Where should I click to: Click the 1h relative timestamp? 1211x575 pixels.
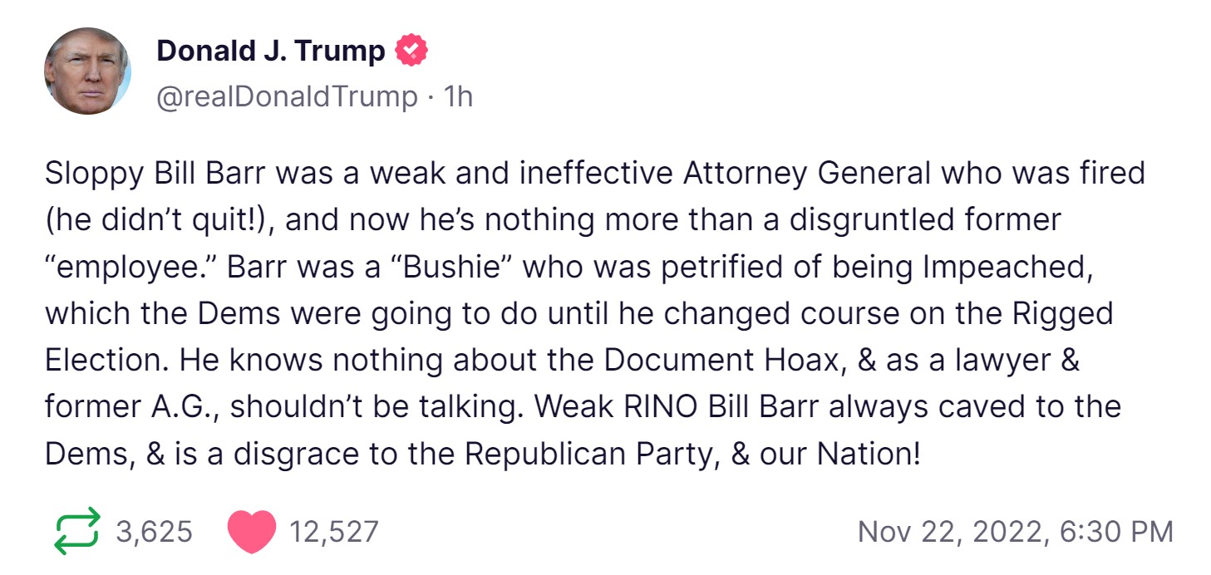pyautogui.click(x=458, y=97)
